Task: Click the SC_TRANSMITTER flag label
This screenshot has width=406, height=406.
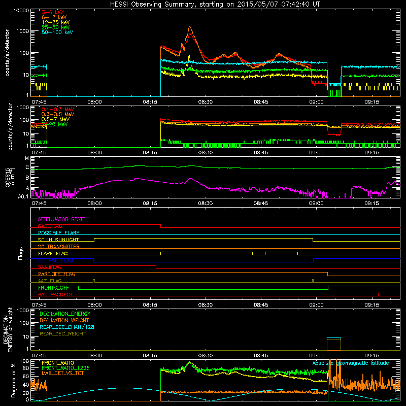Action: pos(59,247)
